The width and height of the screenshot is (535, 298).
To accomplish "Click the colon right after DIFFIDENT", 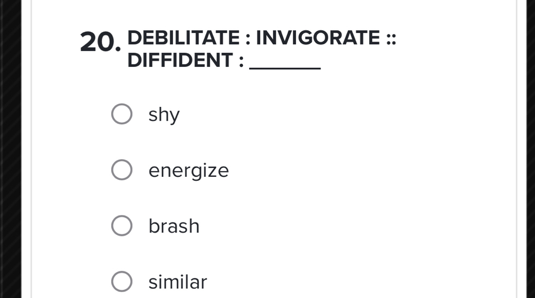I will (241, 61).
